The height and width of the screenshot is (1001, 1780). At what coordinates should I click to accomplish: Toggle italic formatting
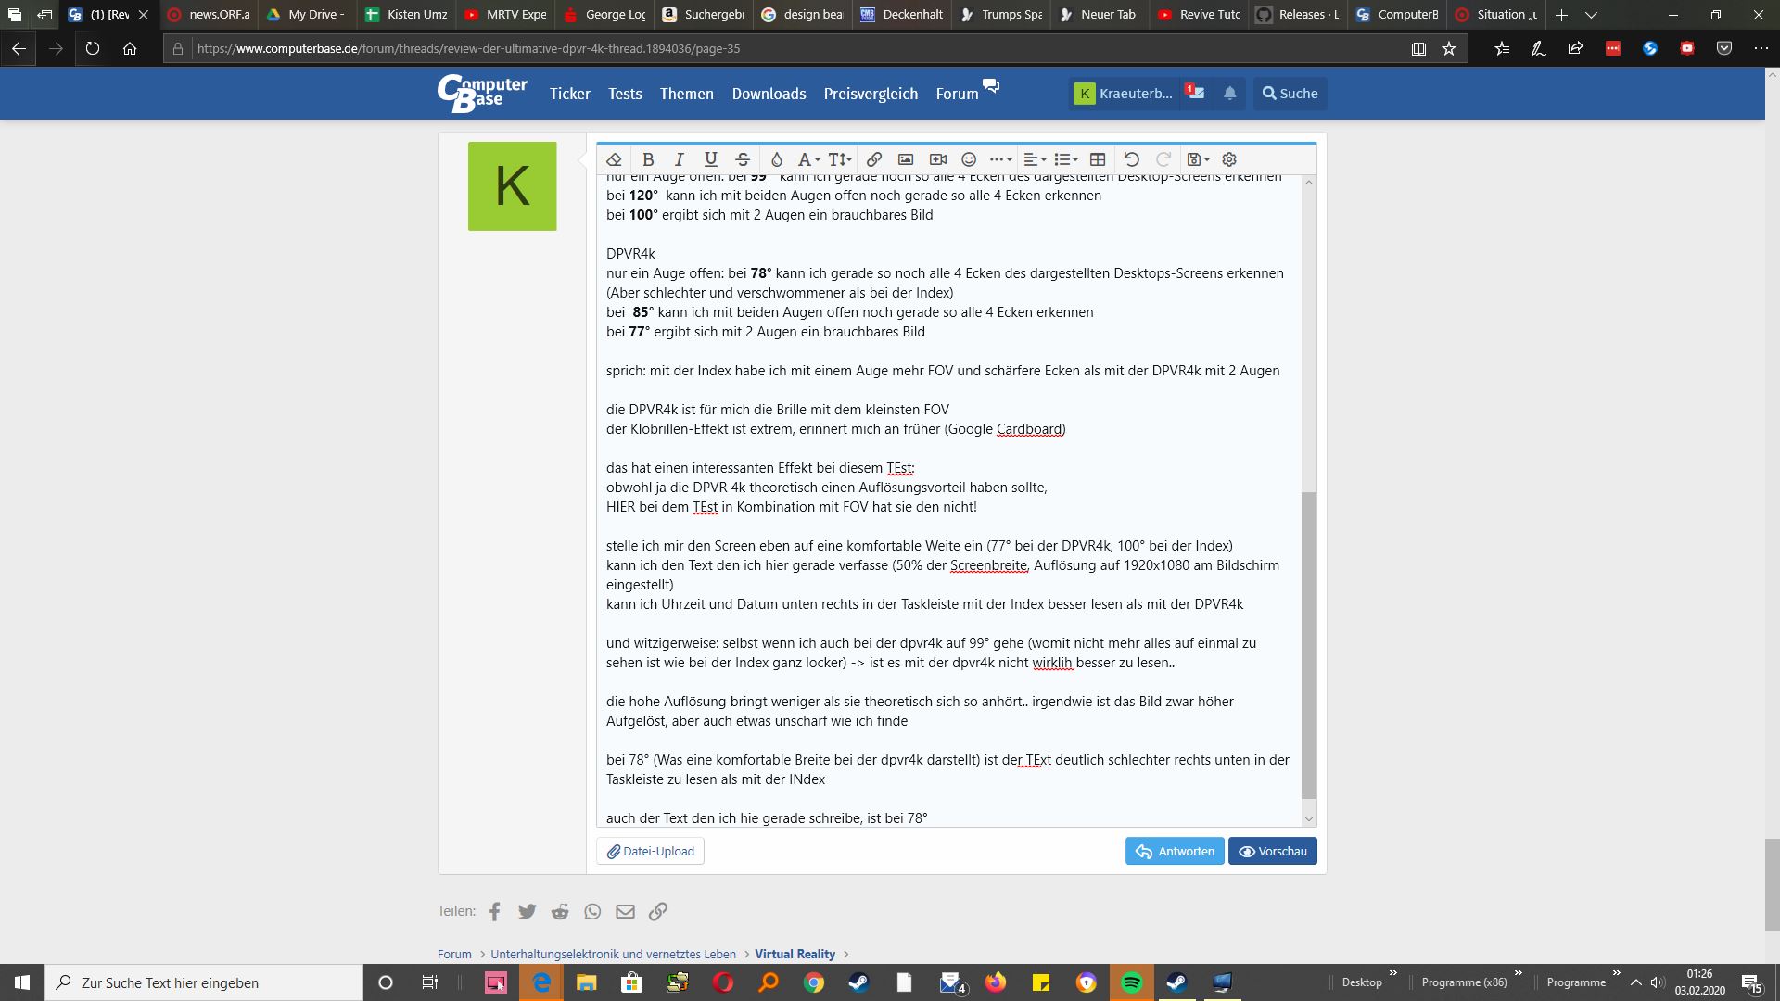[679, 159]
